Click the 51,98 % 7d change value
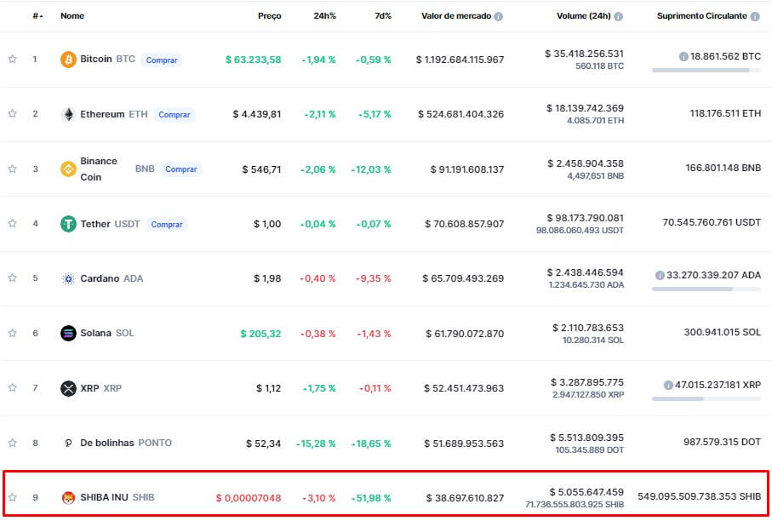Viewport: 772px width, 521px height. coord(371,498)
